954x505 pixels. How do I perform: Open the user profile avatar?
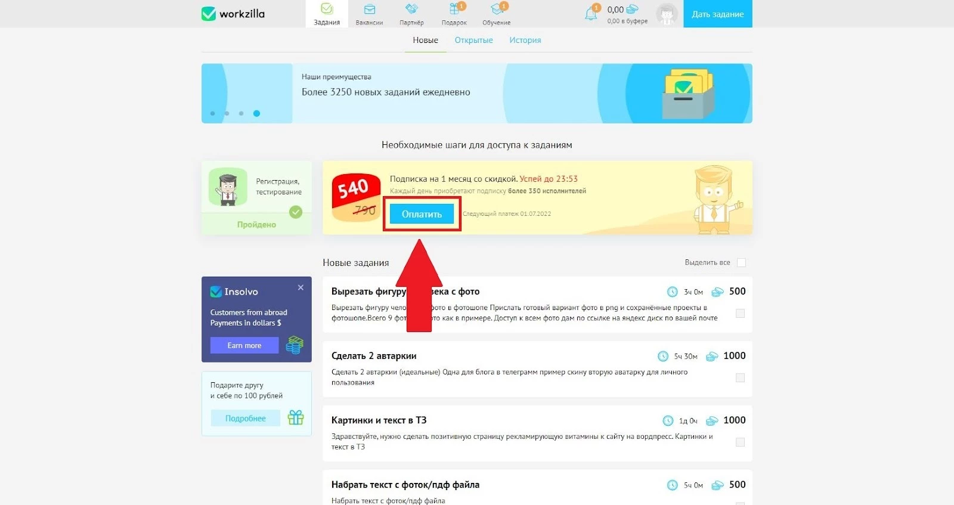[667, 14]
